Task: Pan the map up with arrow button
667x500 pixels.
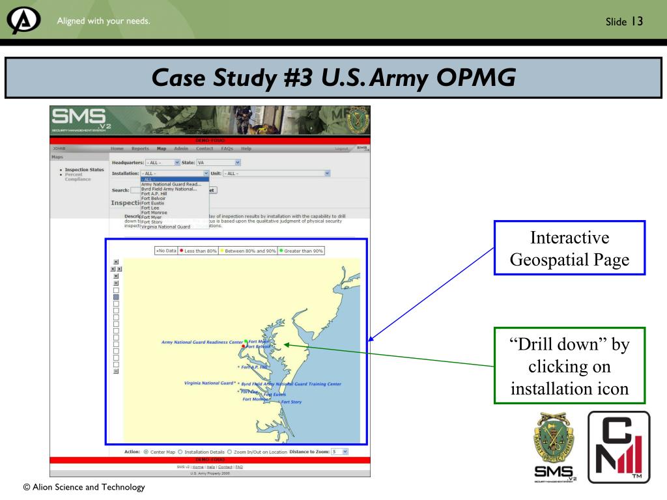Action: [116, 262]
